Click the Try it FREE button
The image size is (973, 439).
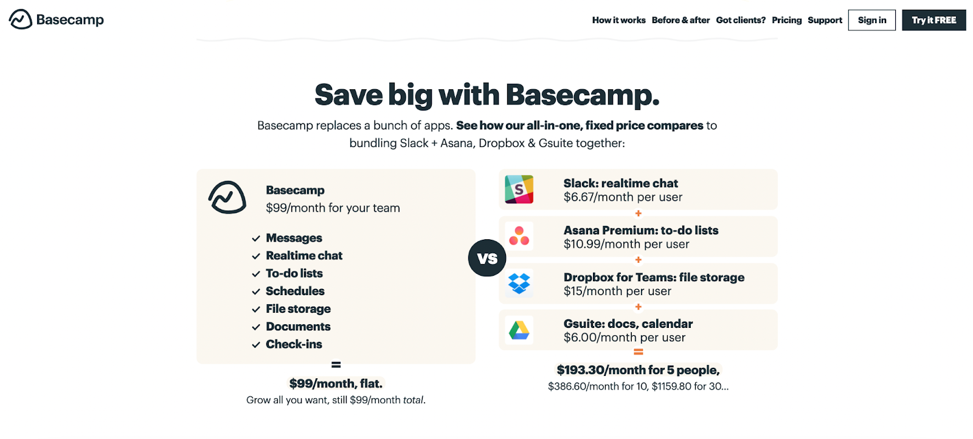click(x=934, y=20)
